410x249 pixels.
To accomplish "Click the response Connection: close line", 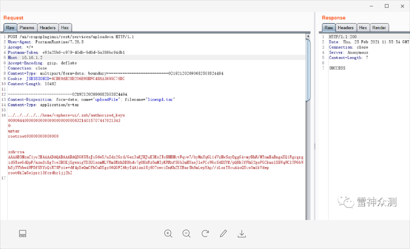I will pos(348,47).
